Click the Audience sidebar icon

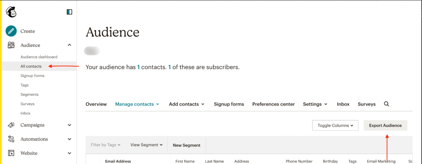pyautogui.click(x=11, y=45)
